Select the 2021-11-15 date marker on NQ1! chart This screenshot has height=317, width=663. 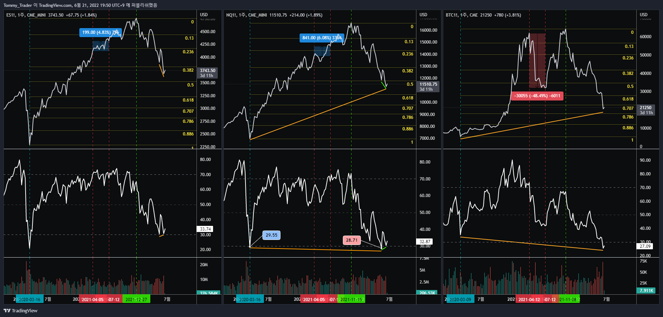(x=351, y=299)
